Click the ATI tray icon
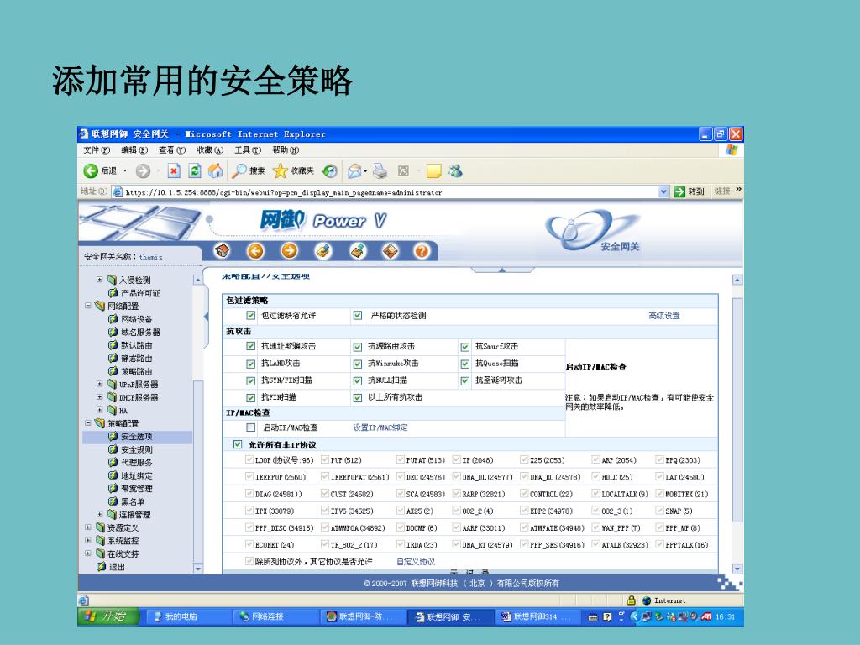 706,616
